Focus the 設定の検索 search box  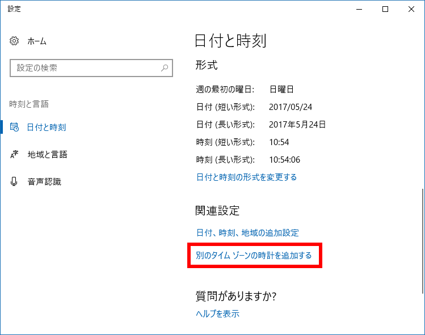coord(91,68)
